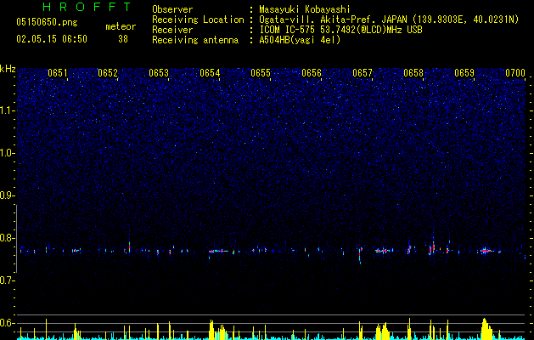Click the meteor count value 38
This screenshot has width=534, height=340.
point(123,39)
